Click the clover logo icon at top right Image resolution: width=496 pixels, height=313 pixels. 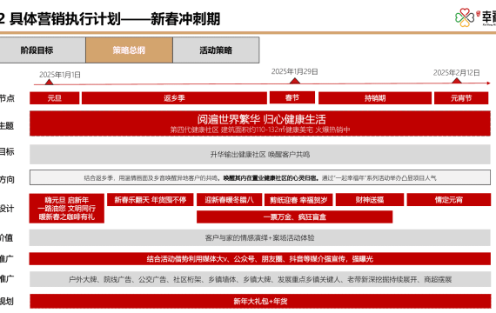coord(465,17)
